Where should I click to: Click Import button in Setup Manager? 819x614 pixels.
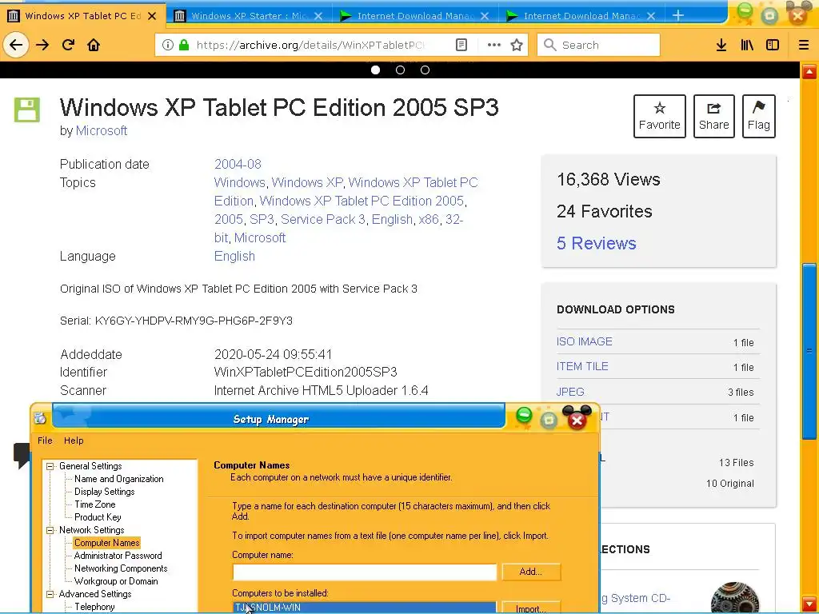tap(531, 608)
